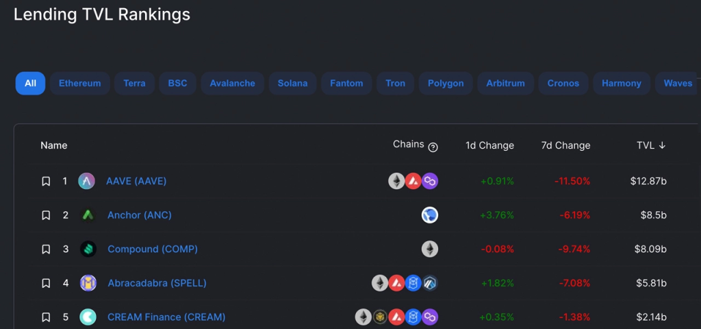Click the CREAM Finance logo icon
The height and width of the screenshot is (329, 701).
[x=88, y=317]
